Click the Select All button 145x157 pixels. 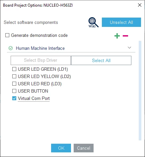(x=101, y=60)
